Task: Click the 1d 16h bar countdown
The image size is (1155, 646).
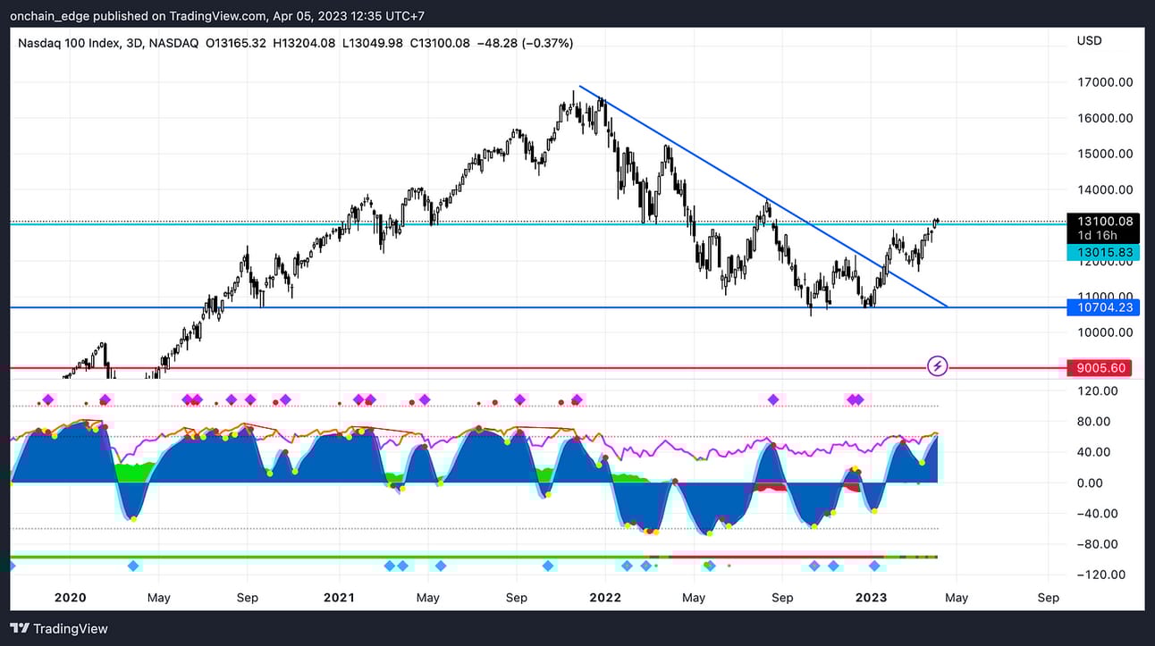Action: coord(1097,236)
